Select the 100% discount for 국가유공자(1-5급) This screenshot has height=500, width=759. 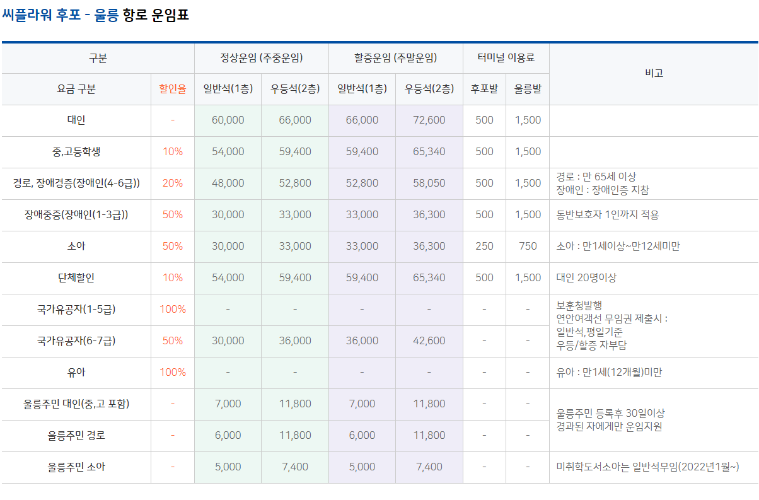point(173,310)
